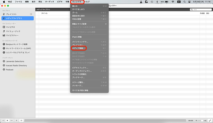
Task: Close the ウィンドウ menu in menu bar
Action: (77, 2)
